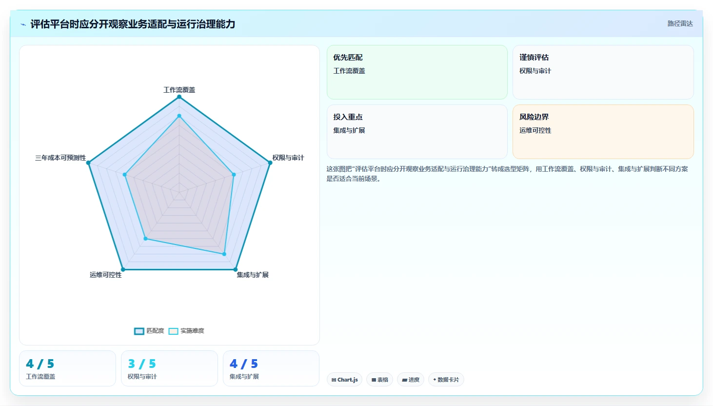The image size is (713, 406).
Task: Click the outer 匹配度 point on 集成与扩展 axis
Action: pos(235,269)
